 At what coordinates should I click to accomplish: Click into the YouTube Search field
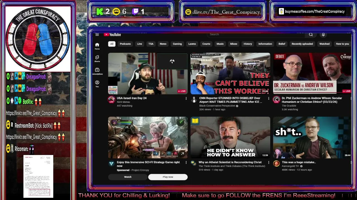click(x=256, y=34)
